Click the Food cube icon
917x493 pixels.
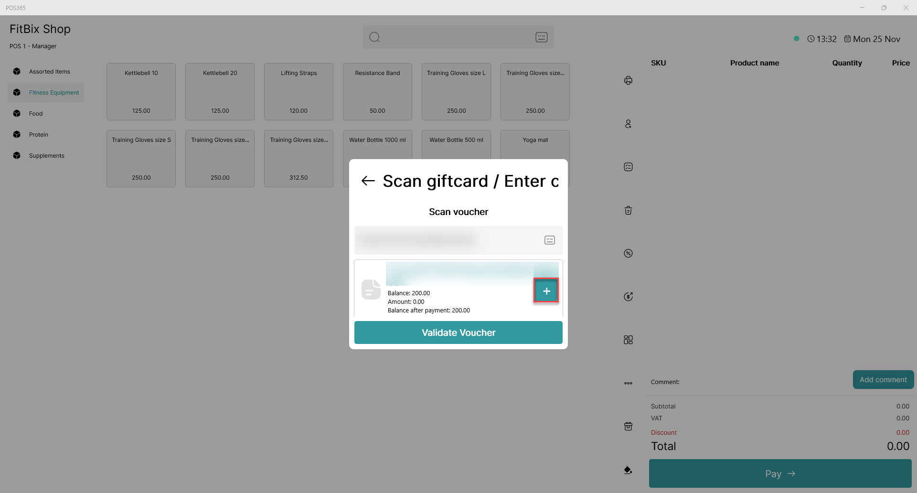click(x=17, y=114)
